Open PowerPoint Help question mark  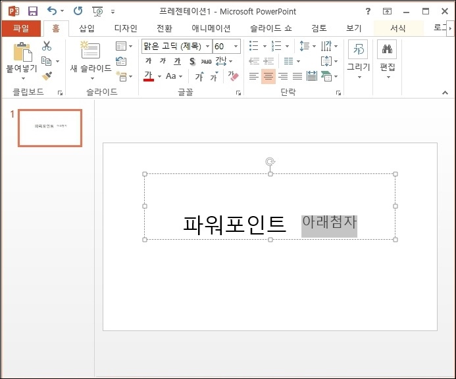(x=368, y=11)
